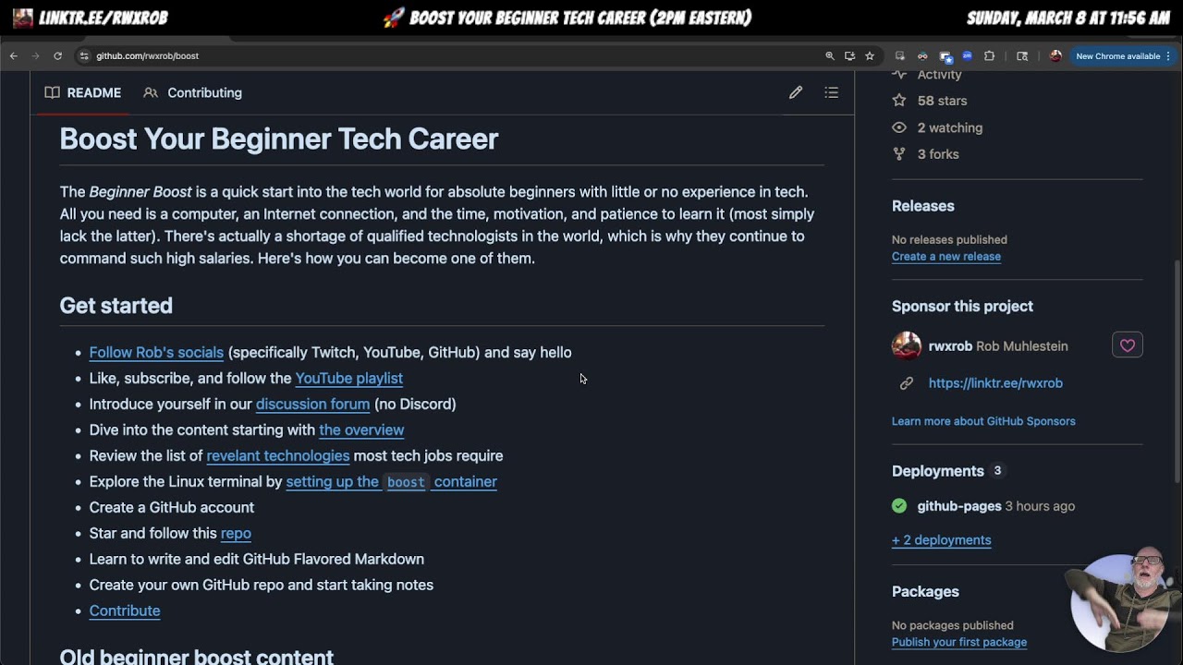Open Learn more about GitHub Sponsors
The width and height of the screenshot is (1183, 665).
click(983, 421)
